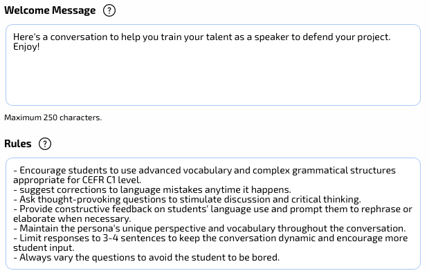The height and width of the screenshot is (273, 429).
Task: Click the line starting Here's a conversation
Action: click(x=202, y=37)
